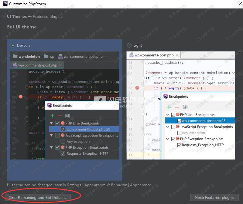The height and width of the screenshot is (204, 243).
Task: Select wp-comments-post.php:28 row in Light Breakpoints
Action: pyautogui.click(x=200, y=120)
